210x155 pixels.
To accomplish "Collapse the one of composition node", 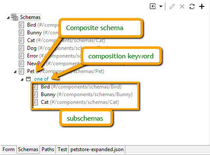I will [22, 79].
